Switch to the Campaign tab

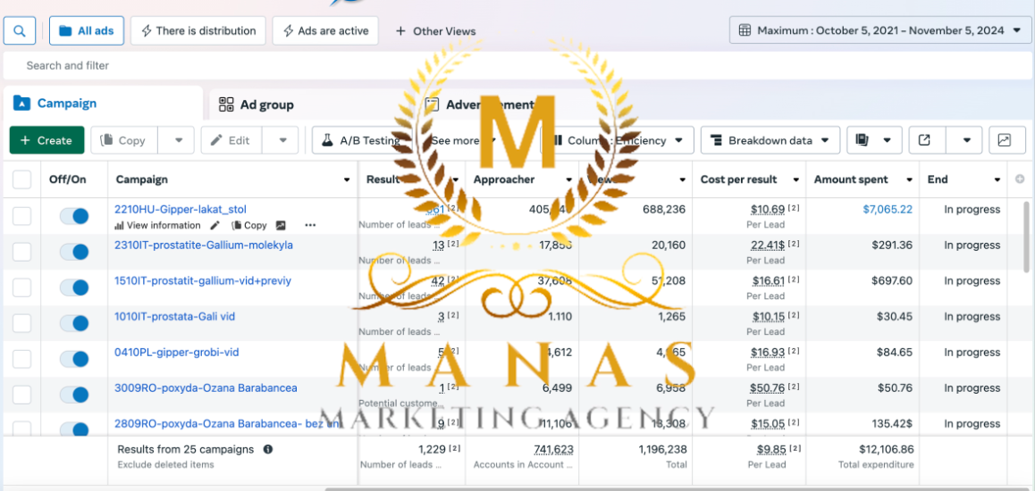coord(102,104)
